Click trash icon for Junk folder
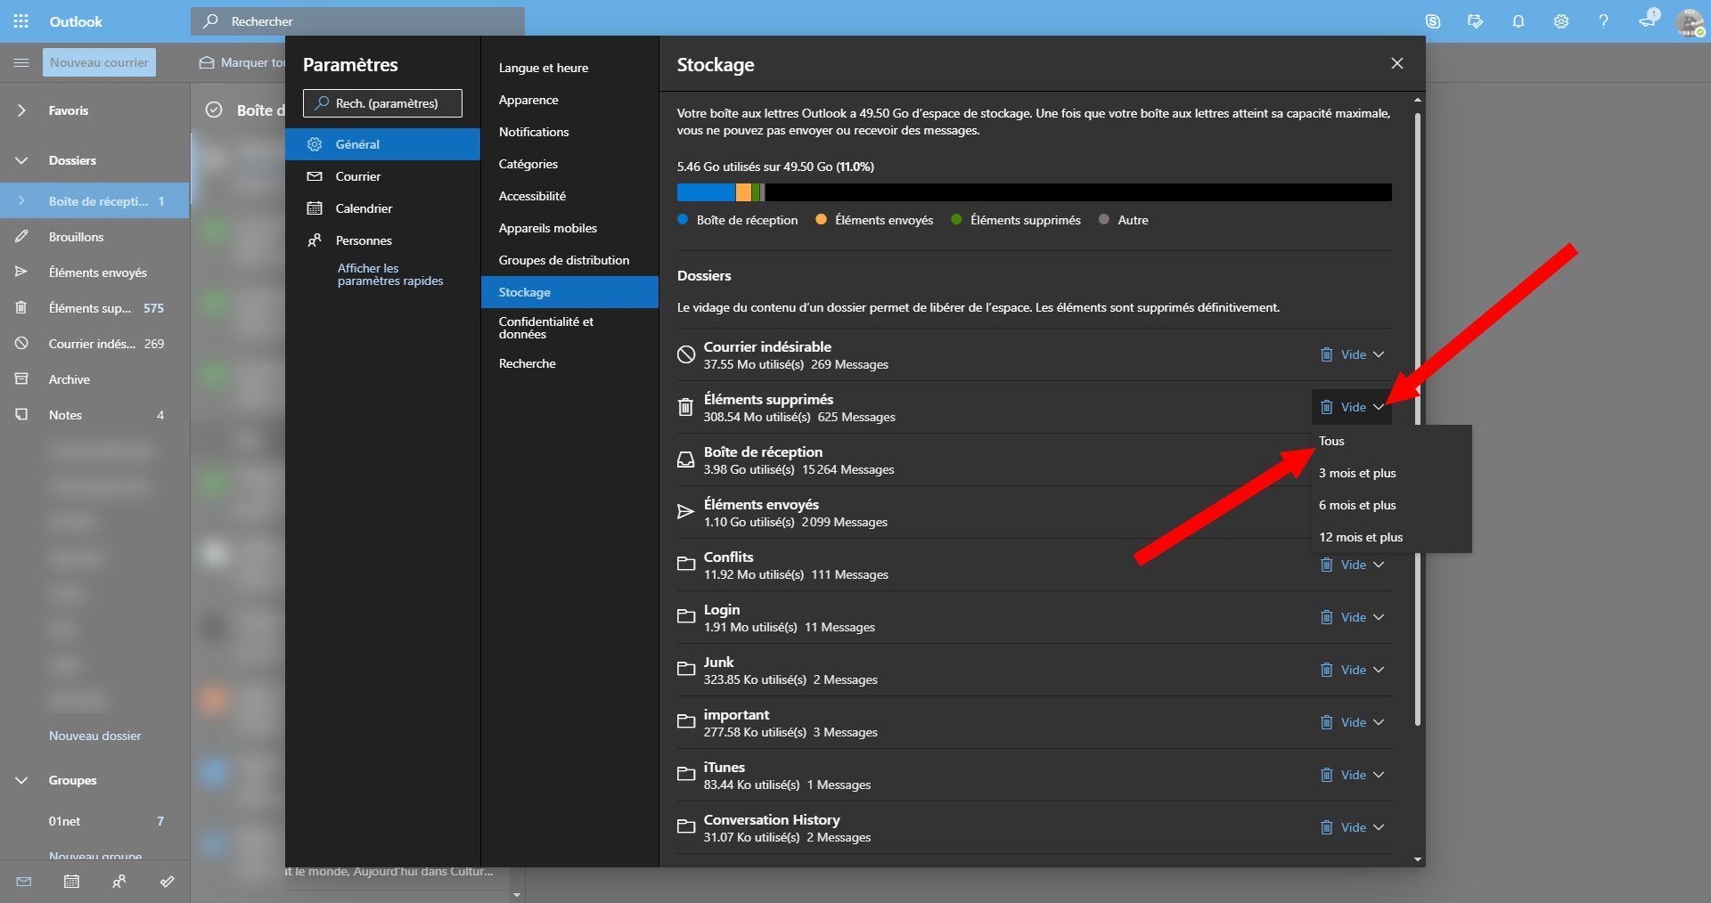The image size is (1711, 903). tap(1326, 670)
